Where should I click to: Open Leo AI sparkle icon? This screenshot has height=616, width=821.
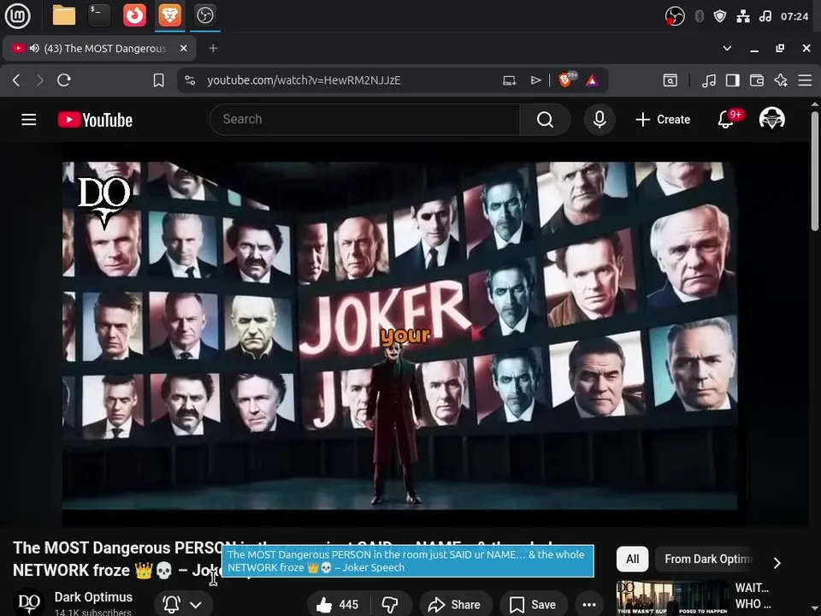click(x=781, y=80)
